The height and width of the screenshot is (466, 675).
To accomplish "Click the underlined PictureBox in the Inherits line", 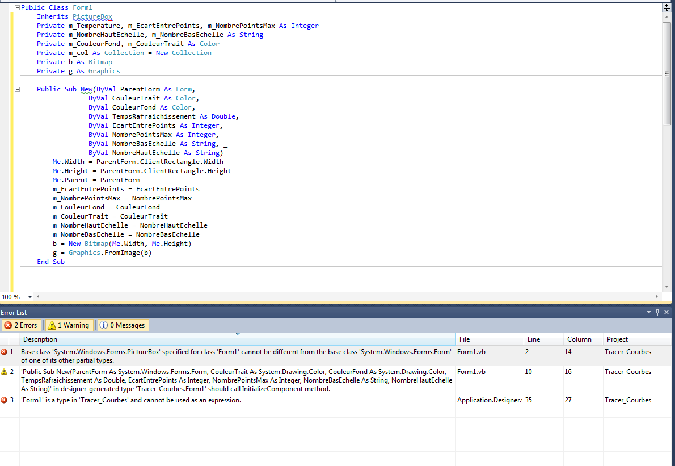I will tap(92, 17).
